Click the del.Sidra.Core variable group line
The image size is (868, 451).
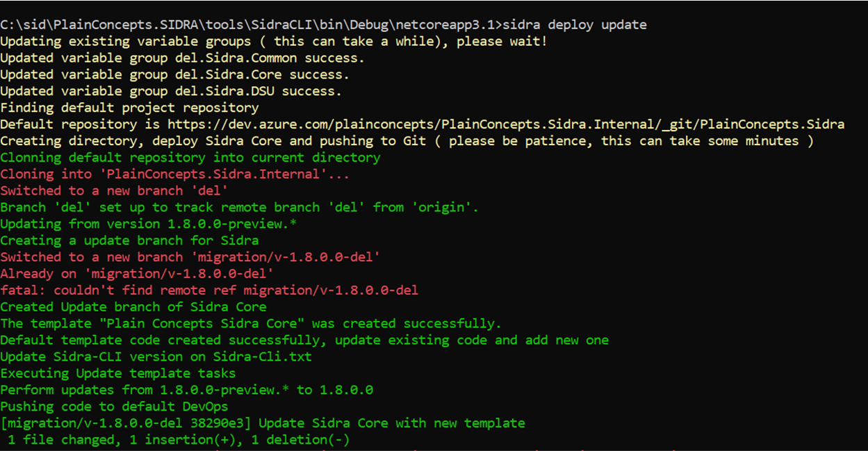(174, 74)
